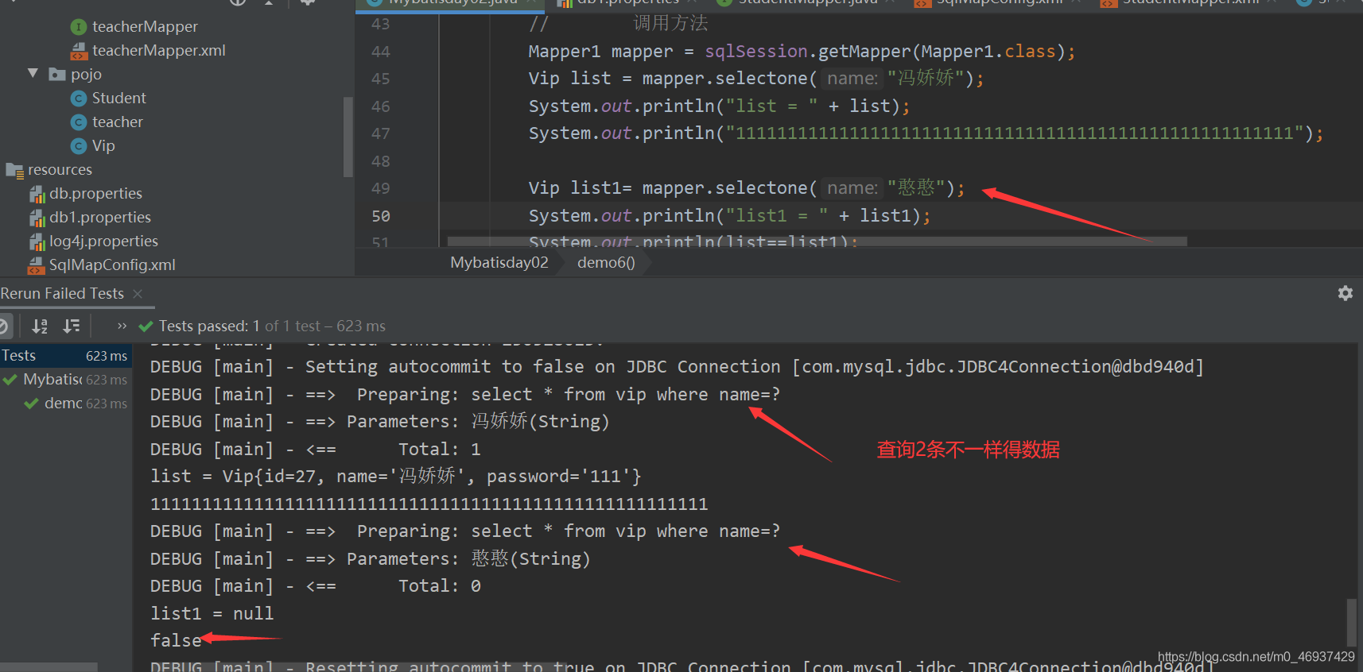The height and width of the screenshot is (672, 1363).
Task: Click the first 'Preparing: select * from vip' line
Action: click(x=465, y=395)
